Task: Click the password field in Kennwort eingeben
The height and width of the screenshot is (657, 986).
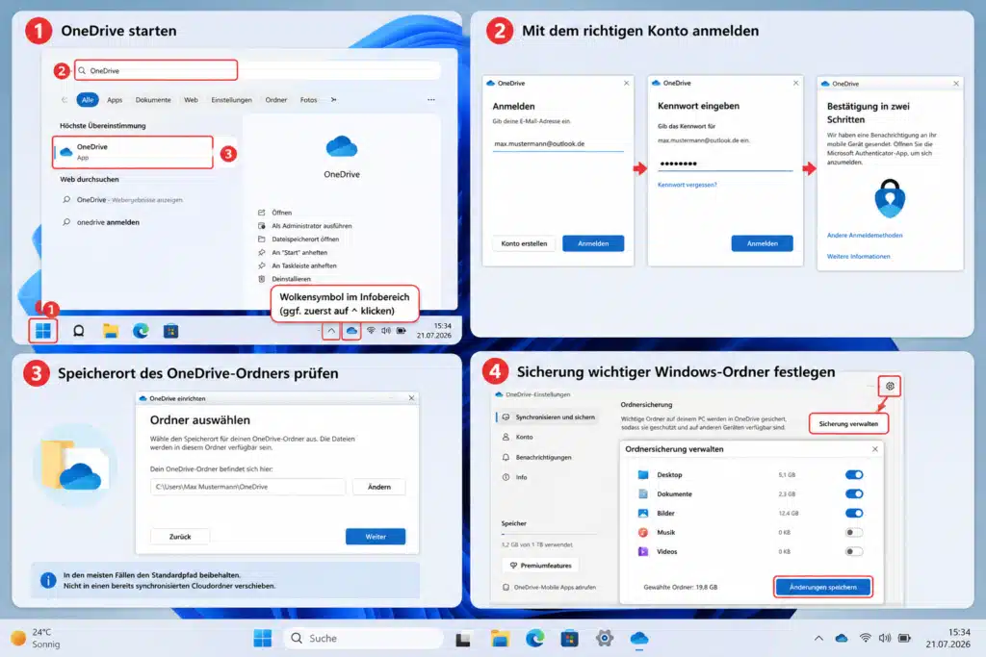Action: click(x=725, y=164)
